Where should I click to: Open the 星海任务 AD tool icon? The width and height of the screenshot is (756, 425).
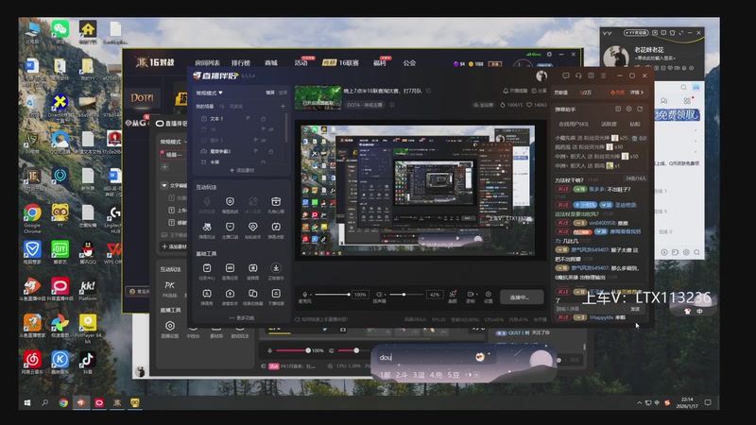coord(230,268)
